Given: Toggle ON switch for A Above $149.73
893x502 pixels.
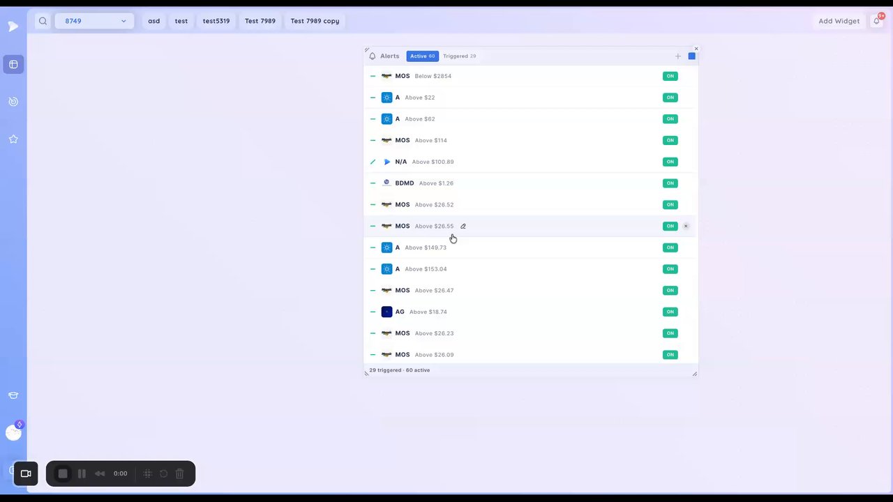Looking at the screenshot, I should coord(670,248).
